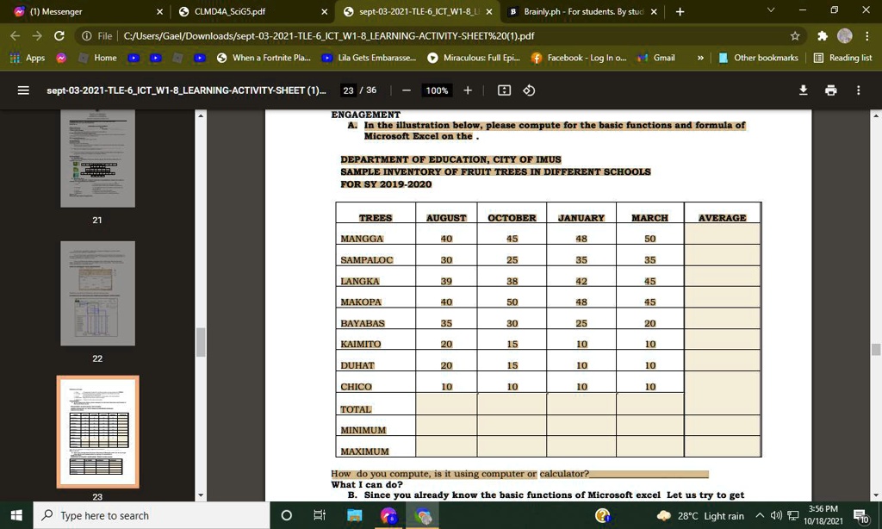Click the document scrollbar thumb
Screen dimensions: 882x529
[x=876, y=349]
